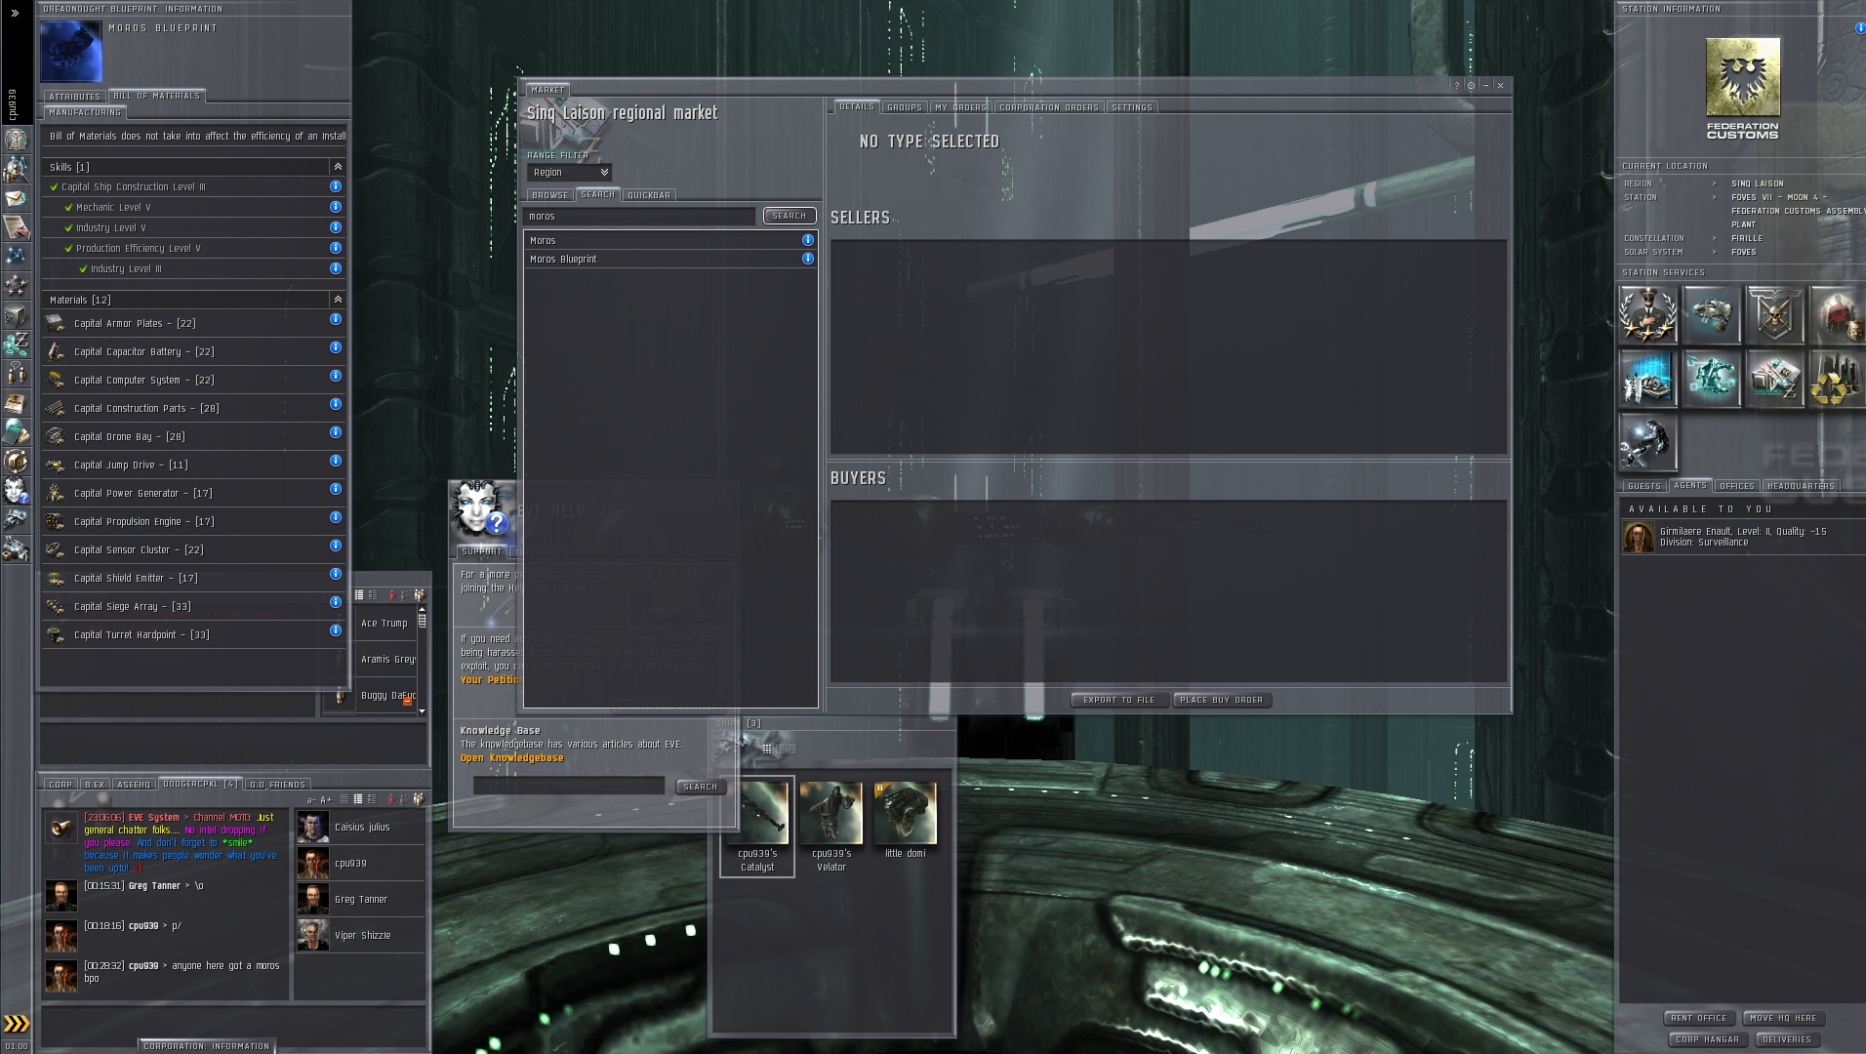Screen dimensions: 1866x1054
Task: Click the knowledge base Search button
Action: click(x=701, y=787)
